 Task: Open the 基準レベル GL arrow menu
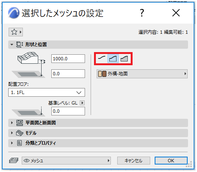(82, 103)
